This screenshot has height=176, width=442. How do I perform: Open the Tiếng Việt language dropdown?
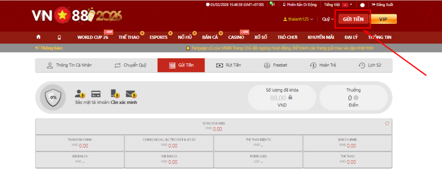(338, 4)
